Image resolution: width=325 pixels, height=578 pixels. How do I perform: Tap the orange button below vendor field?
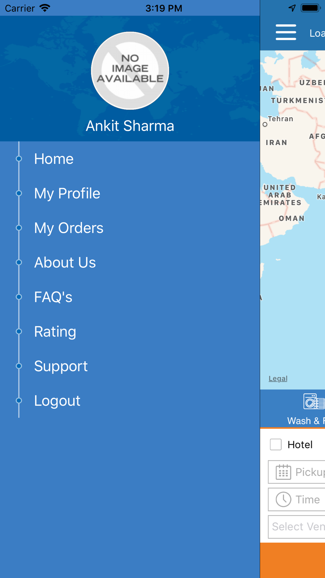pyautogui.click(x=292, y=560)
